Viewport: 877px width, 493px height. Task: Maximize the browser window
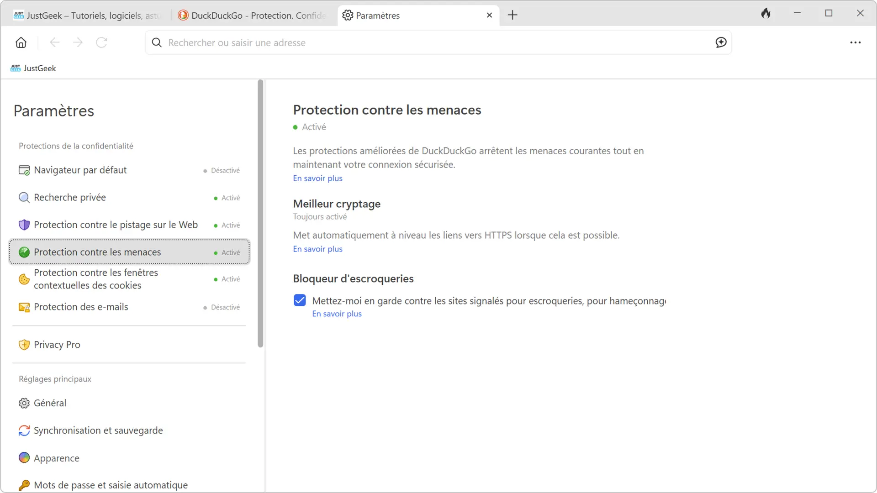pos(829,13)
